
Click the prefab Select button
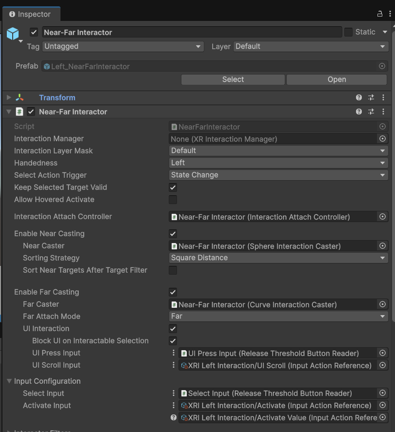(233, 79)
